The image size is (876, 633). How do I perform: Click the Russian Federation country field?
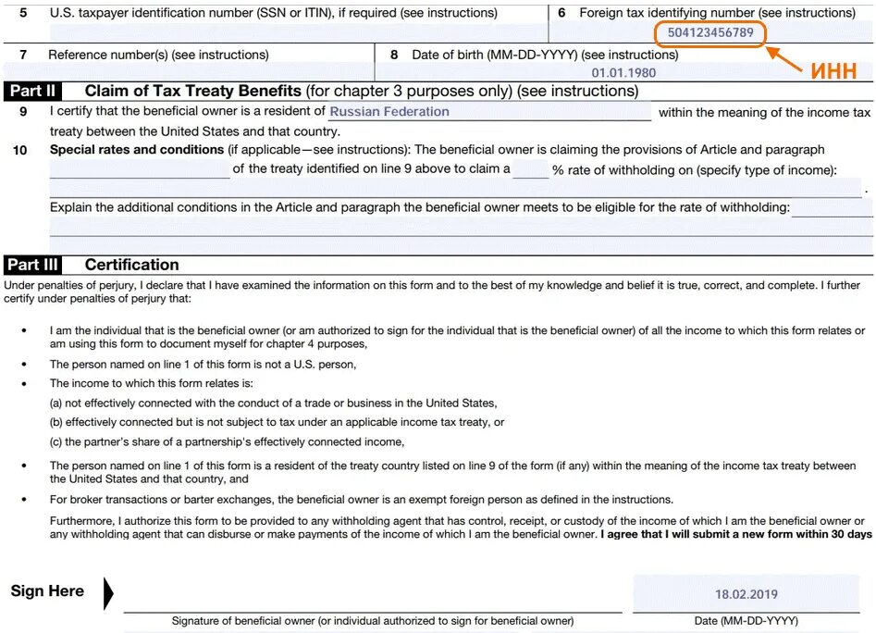coord(489,111)
